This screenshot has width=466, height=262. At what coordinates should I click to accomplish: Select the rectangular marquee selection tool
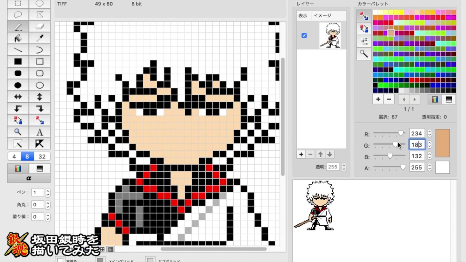(18, 4)
